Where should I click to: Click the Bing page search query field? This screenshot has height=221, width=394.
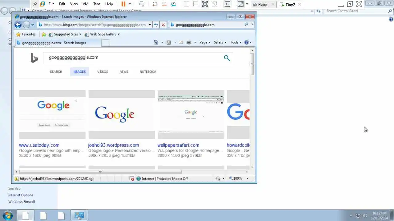click(132, 58)
